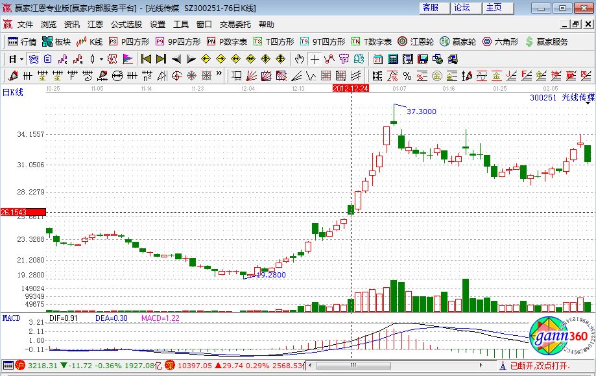The height and width of the screenshot is (376, 596).
Task: Click the calendar icon in toolbar
Action: 378,59
